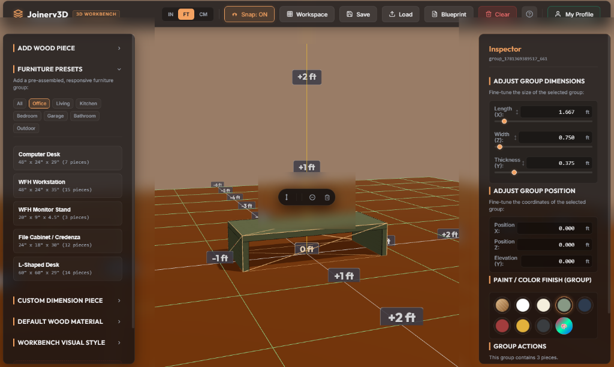Add the WFH Monitor Stand preset
The image size is (614, 367).
pos(67,213)
